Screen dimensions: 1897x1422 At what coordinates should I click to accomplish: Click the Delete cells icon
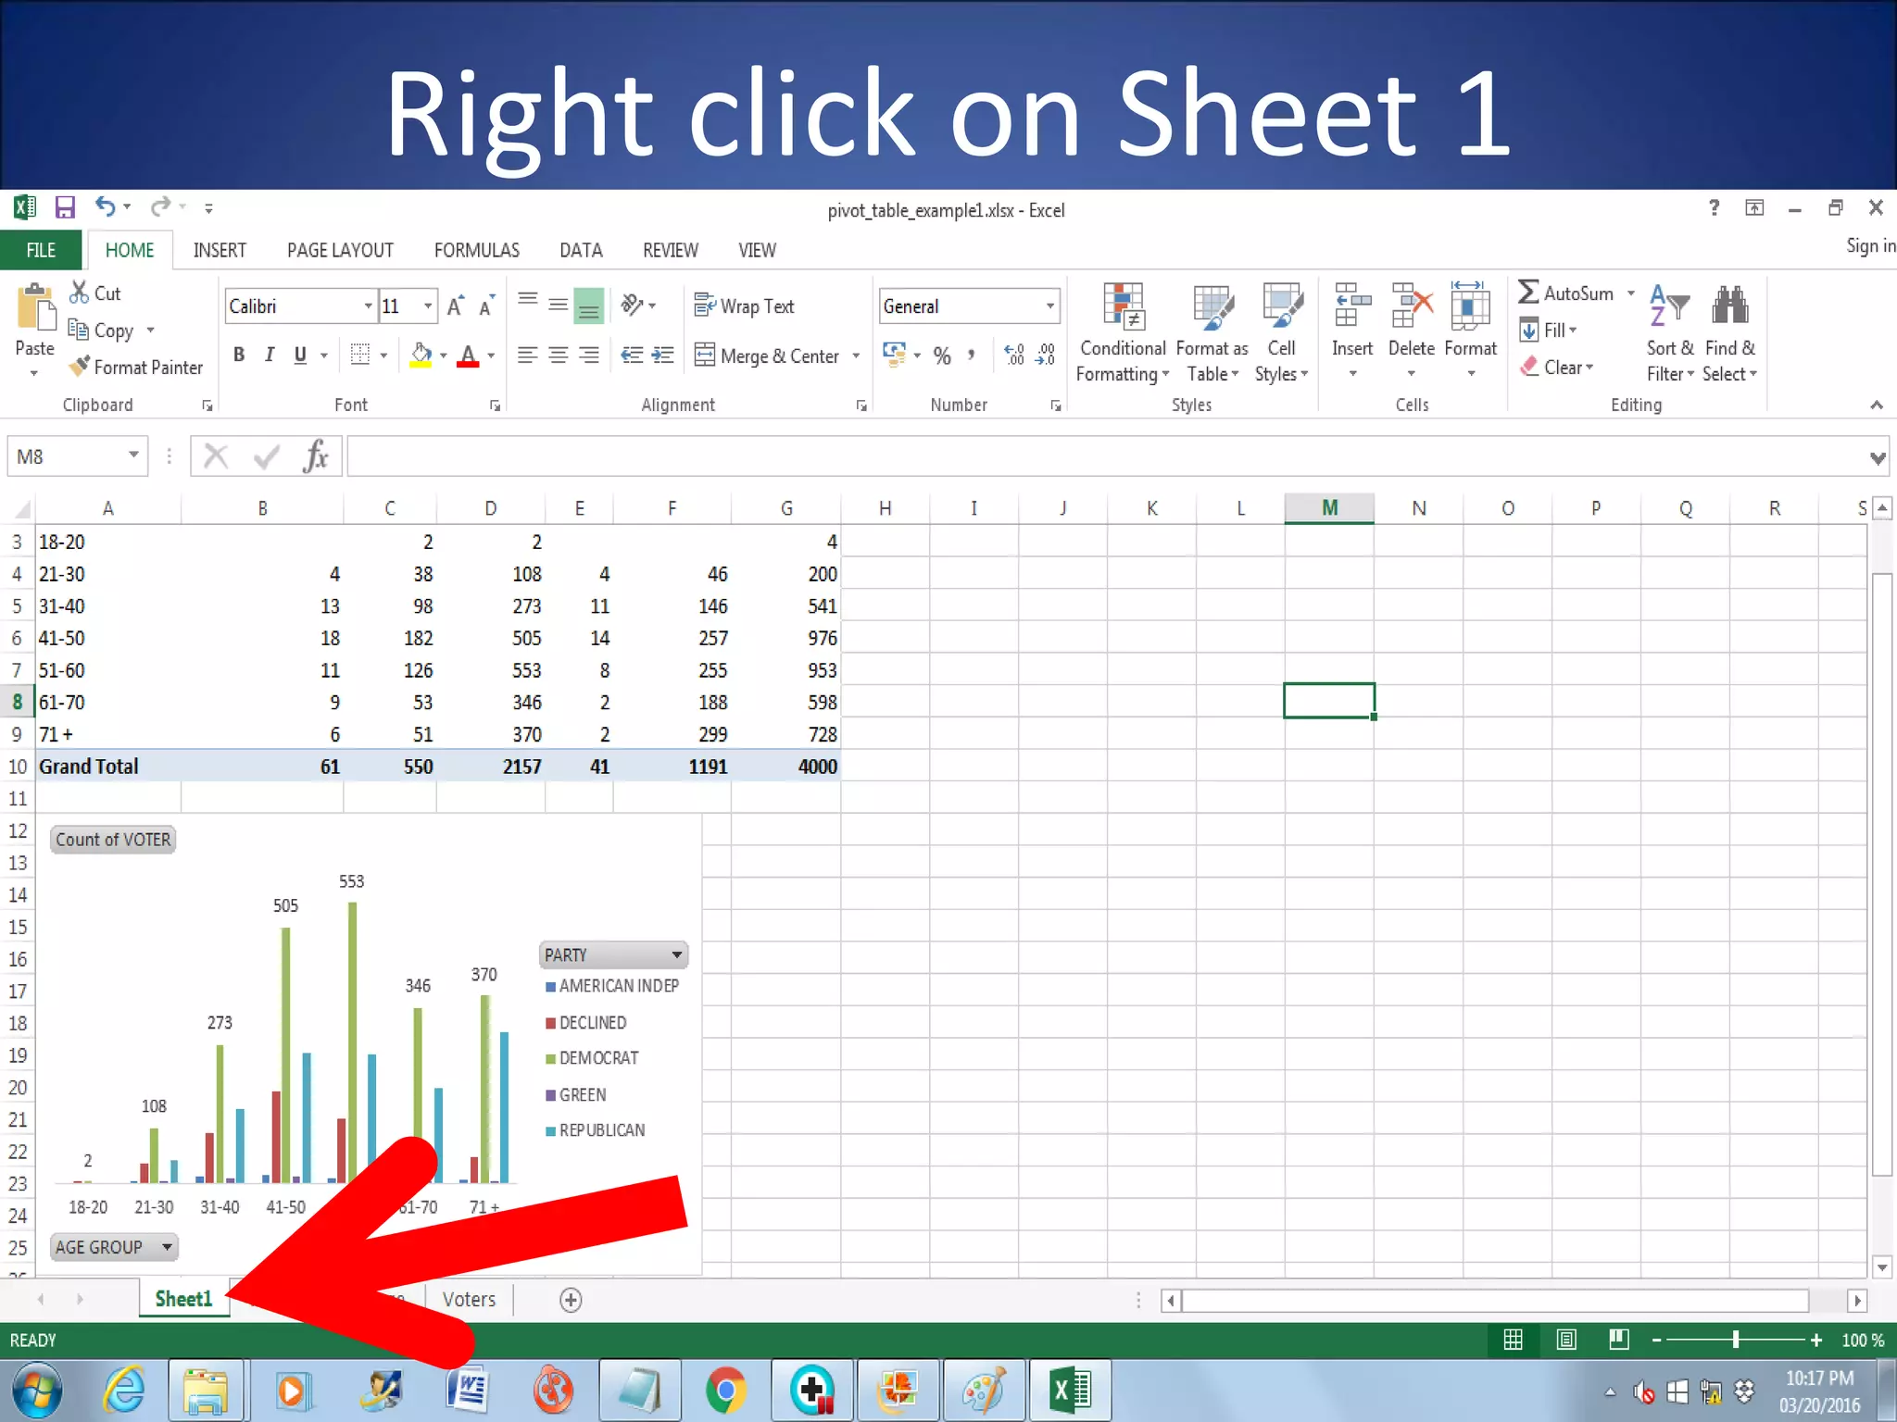[1412, 306]
